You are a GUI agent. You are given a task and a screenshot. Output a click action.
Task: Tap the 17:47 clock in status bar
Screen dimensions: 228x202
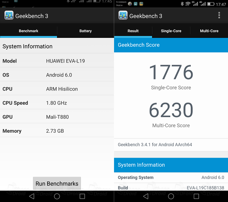(x=221, y=5)
